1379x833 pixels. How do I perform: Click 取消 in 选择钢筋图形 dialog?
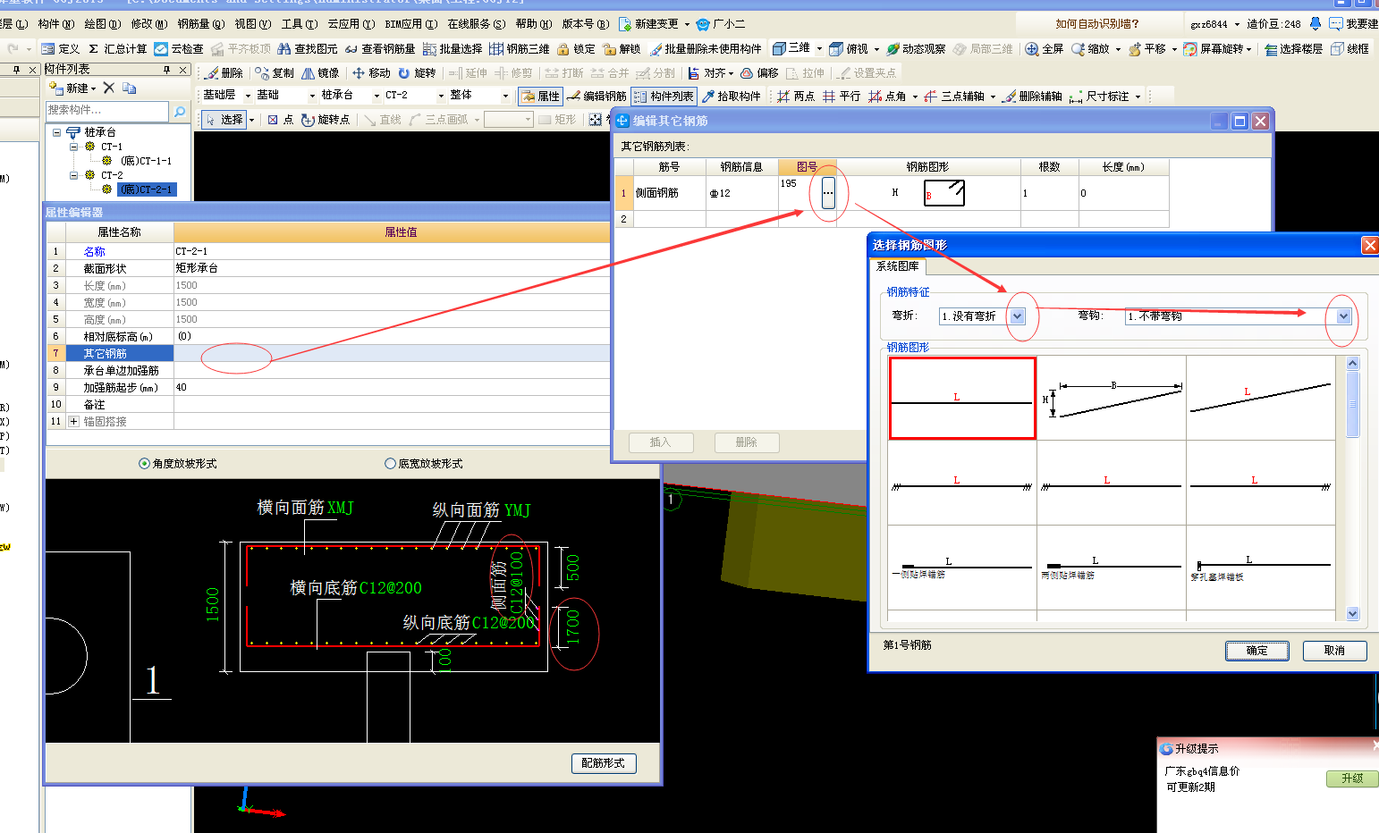pos(1334,651)
